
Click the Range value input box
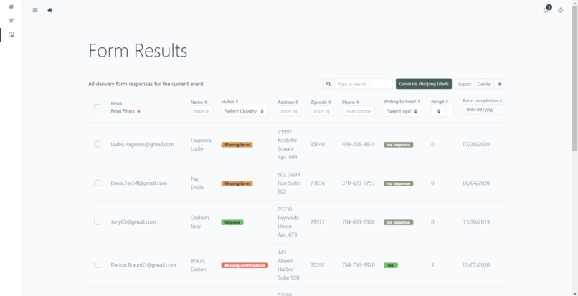[x=450, y=111]
